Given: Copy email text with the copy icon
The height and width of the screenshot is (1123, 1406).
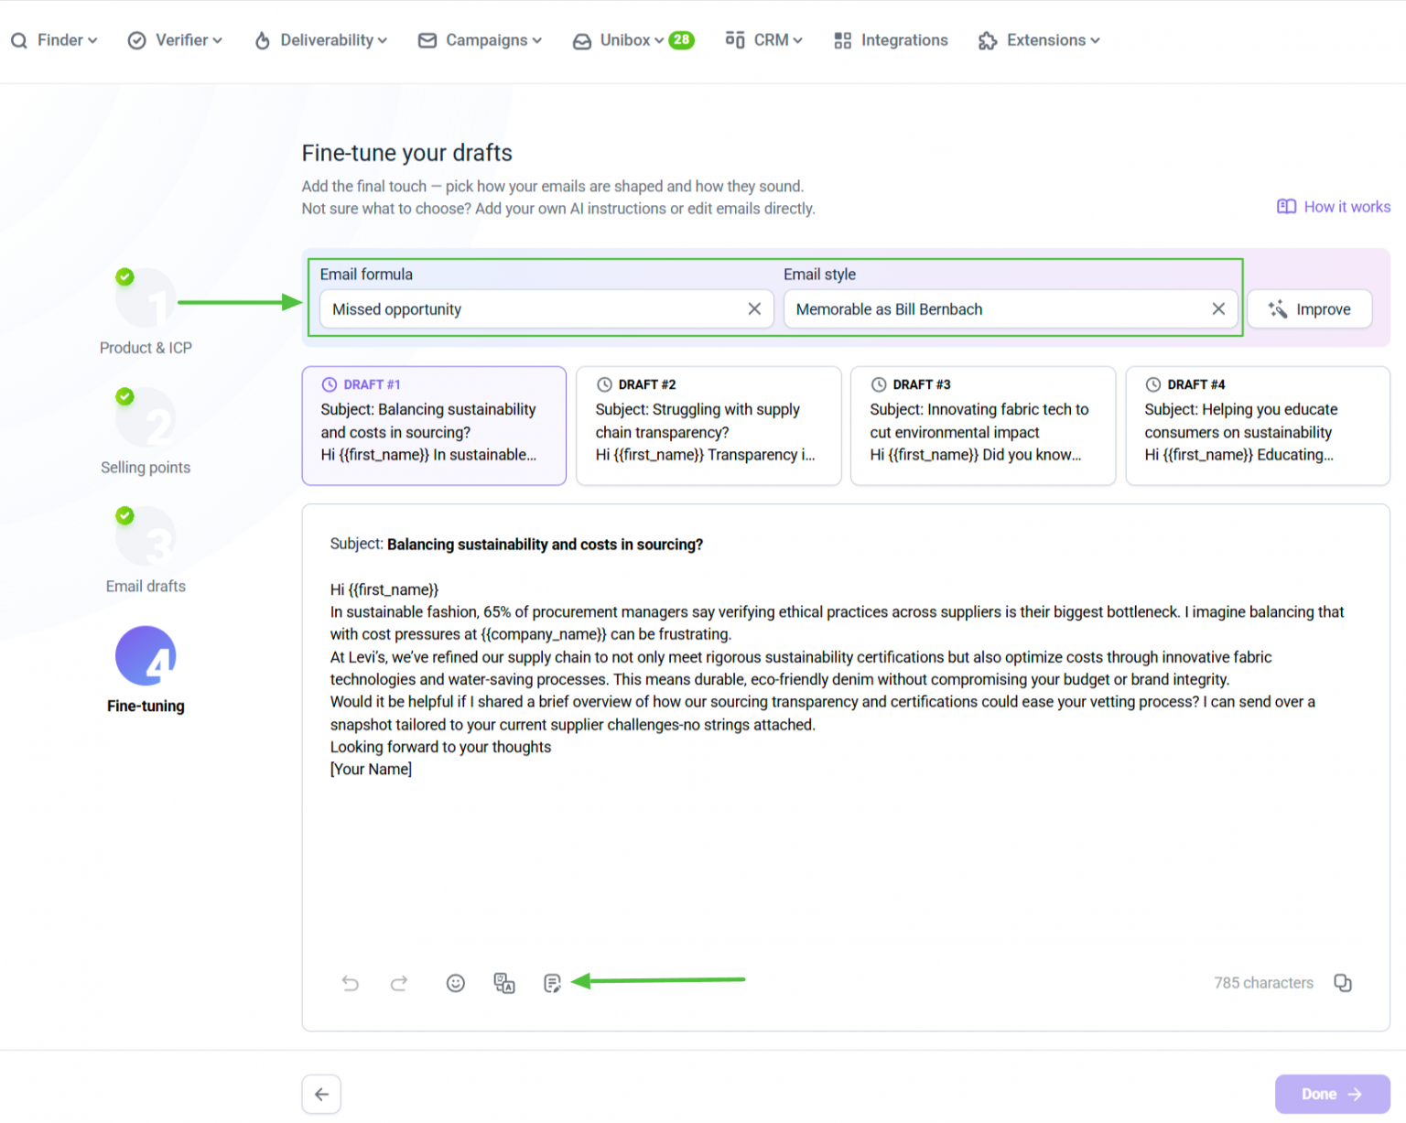Looking at the screenshot, I should click(x=1343, y=983).
